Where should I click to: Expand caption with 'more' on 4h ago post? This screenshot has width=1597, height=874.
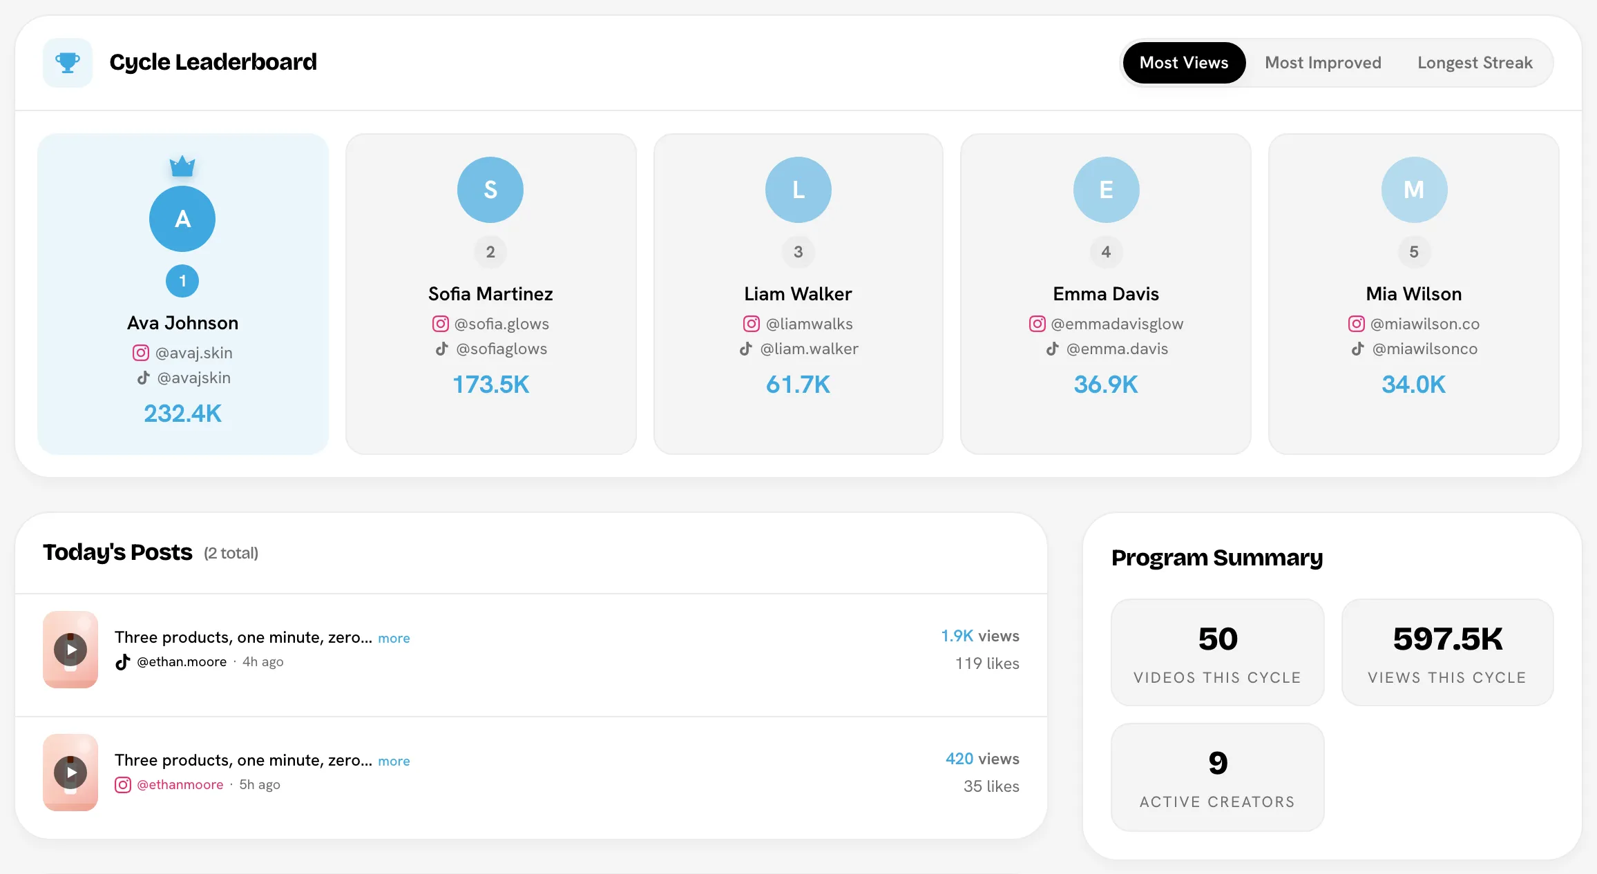(x=394, y=639)
